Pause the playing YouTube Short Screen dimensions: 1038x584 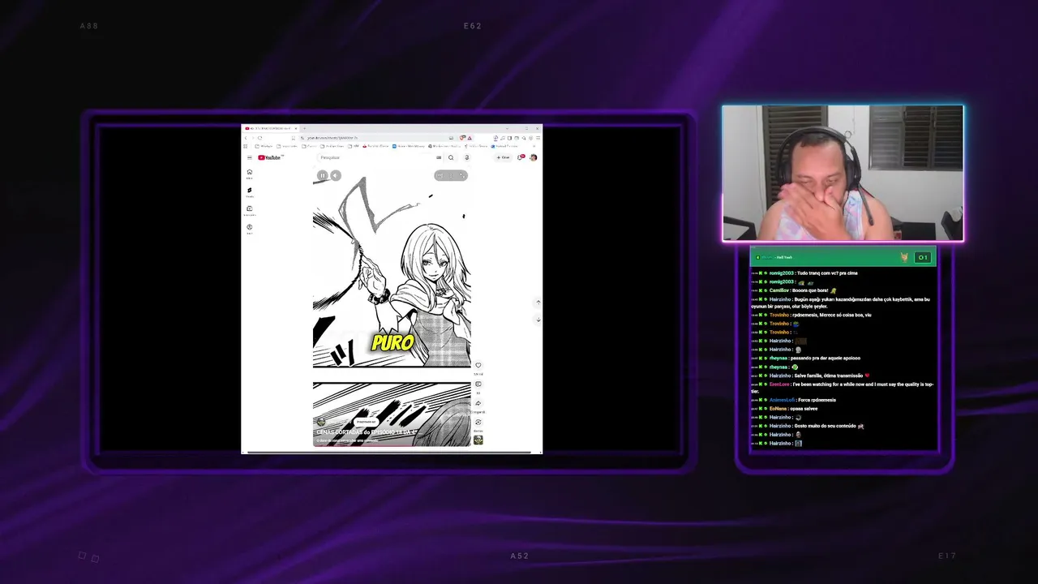(x=322, y=175)
